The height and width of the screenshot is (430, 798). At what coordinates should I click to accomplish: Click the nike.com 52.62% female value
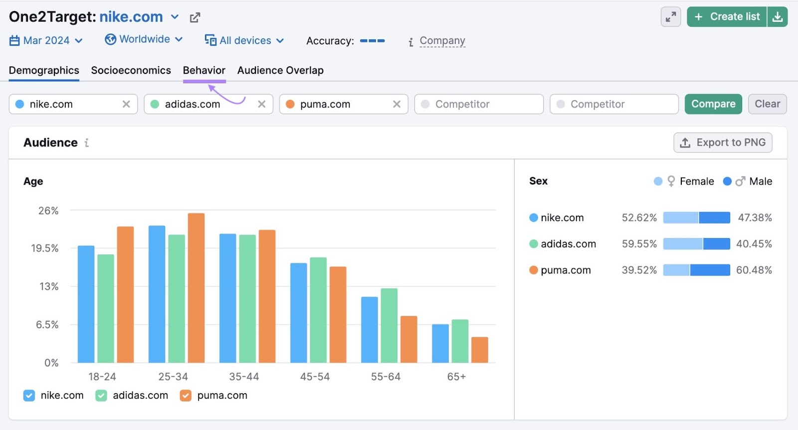639,218
